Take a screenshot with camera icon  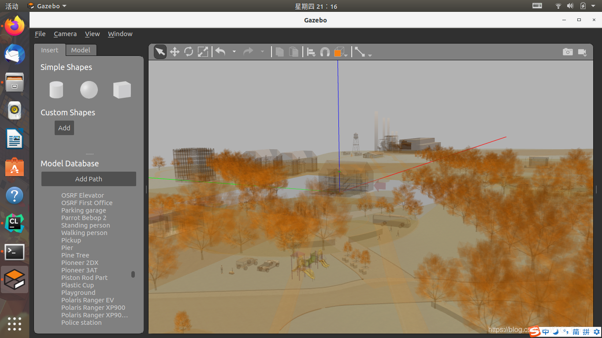coord(568,52)
